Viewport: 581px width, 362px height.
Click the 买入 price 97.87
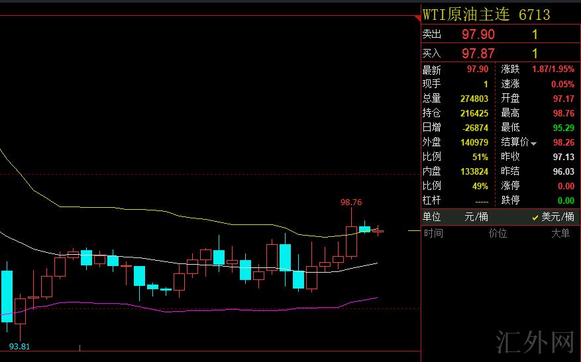(478, 53)
